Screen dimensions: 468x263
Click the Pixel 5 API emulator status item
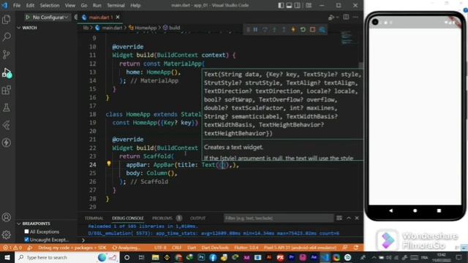click(300, 248)
